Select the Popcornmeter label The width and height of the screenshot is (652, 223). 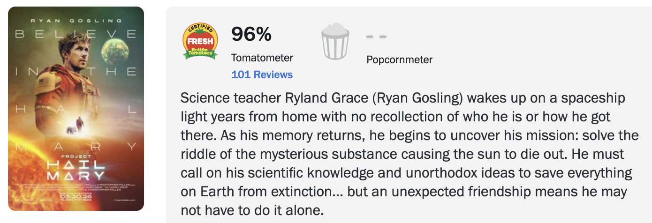click(x=399, y=59)
